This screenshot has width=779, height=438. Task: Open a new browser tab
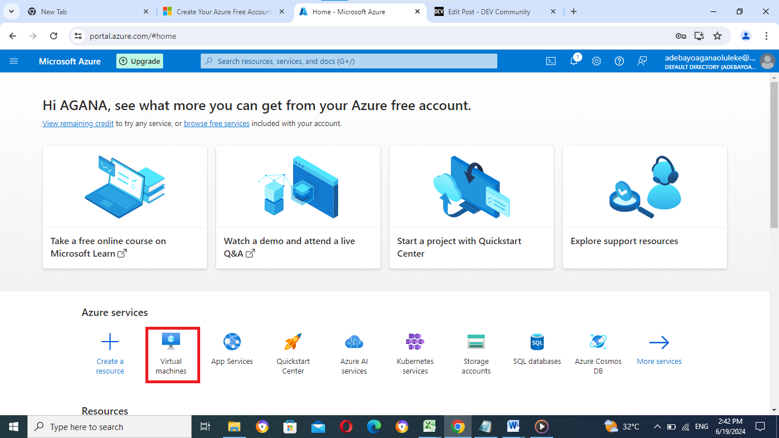tap(574, 11)
